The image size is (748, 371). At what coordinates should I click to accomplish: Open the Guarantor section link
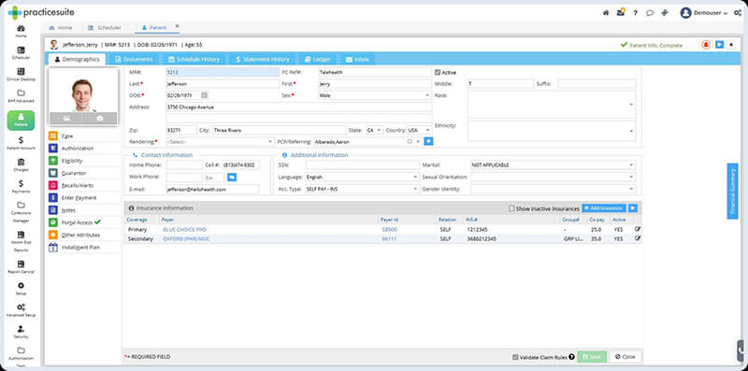[x=74, y=173]
